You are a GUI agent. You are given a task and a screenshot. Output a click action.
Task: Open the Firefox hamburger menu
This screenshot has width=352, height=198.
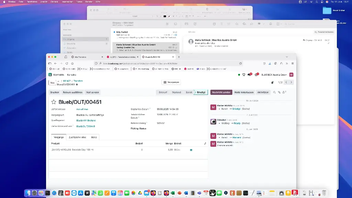pyautogui.click(x=293, y=64)
